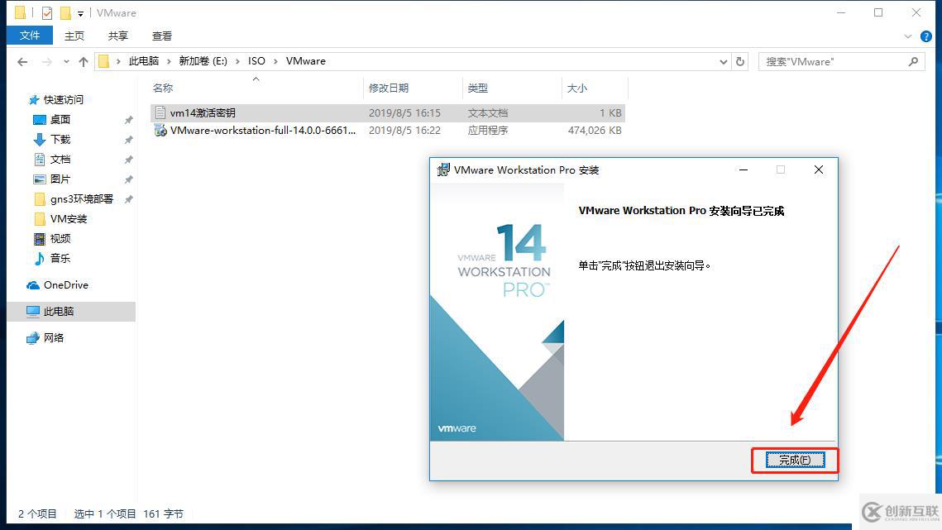Select the VMware installer application icon
Screen dimensions: 942x530
(x=160, y=130)
